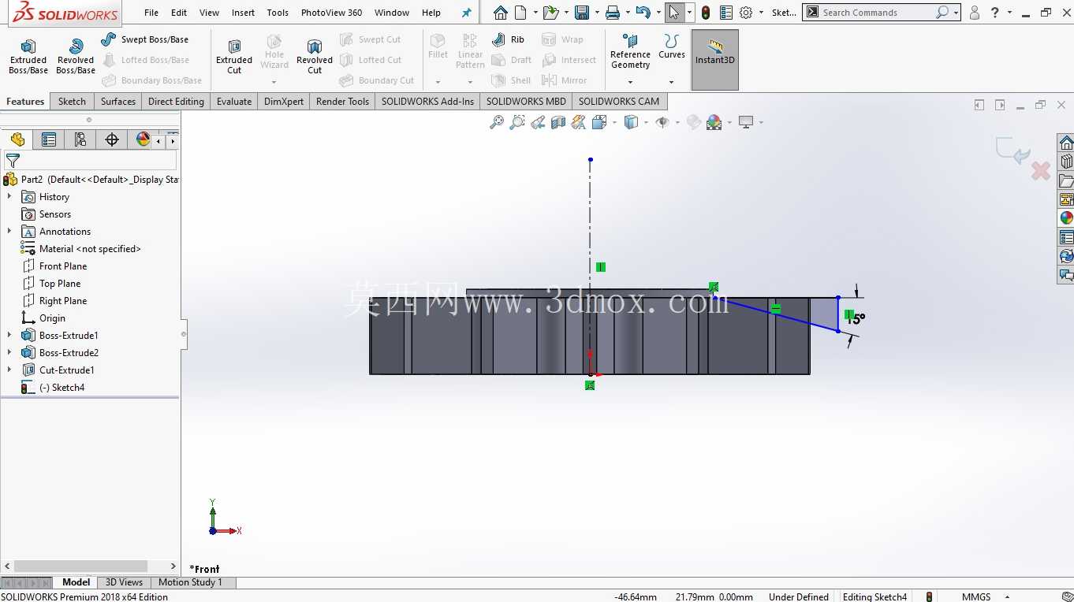Select the Revolved Boss/Base tool
1074x602 pixels.
[76, 57]
